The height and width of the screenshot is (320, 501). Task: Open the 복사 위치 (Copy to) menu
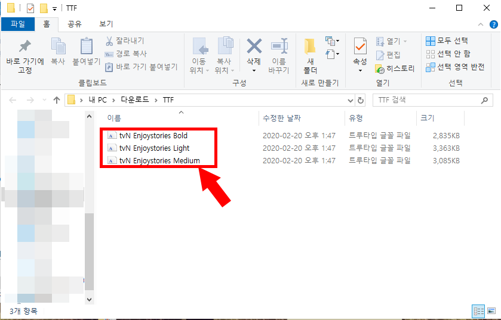[x=225, y=55]
